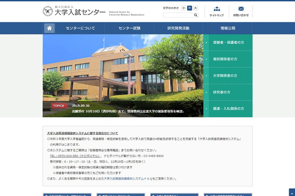Click National Center for University Entrance Examinations text

point(127,13)
